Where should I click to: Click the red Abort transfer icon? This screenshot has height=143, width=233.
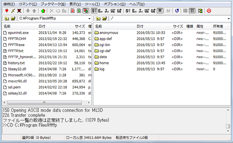tap(209, 11)
